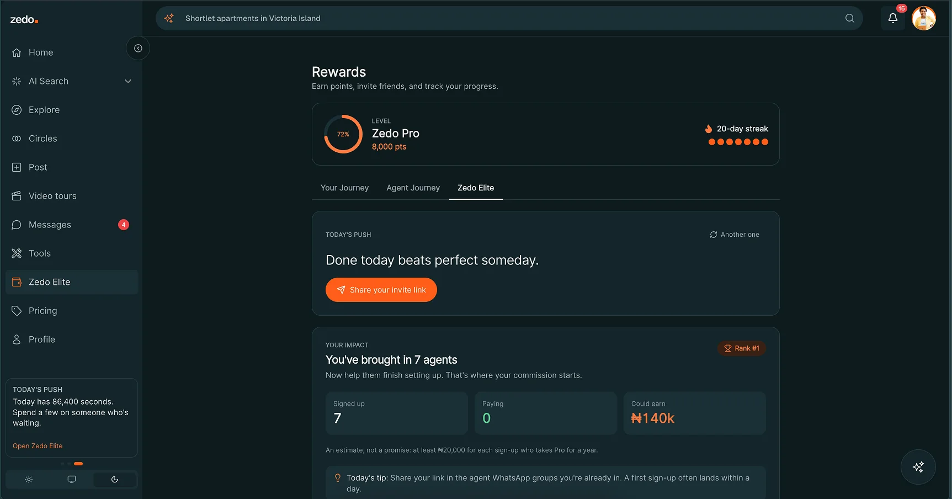Click the Could earn ₦140k card
This screenshot has height=499, width=952.
[x=695, y=413]
